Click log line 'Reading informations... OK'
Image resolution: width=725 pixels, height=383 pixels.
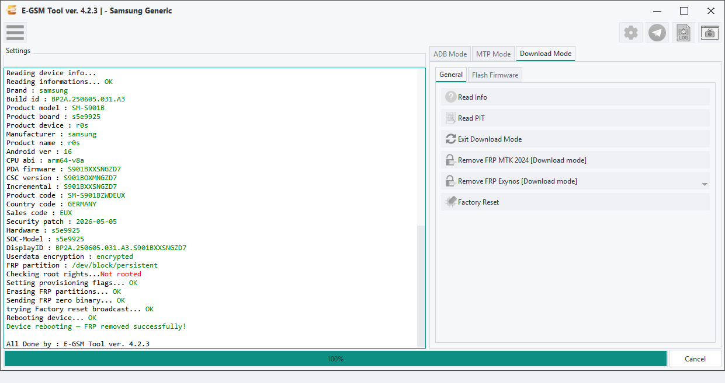(x=61, y=82)
